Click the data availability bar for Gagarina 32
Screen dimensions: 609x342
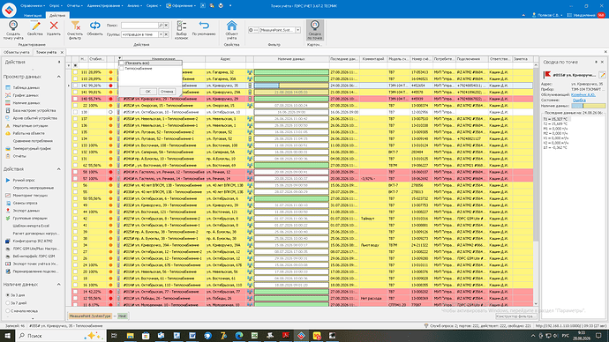pyautogui.click(x=291, y=72)
